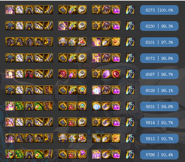Select the green scaled shoulder icon in 5931 row

pos(20,106)
